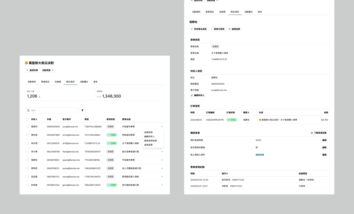This screenshot has width=354, height=214.
Task: Switch to 兌換碼 tab in list panel
Action: (58, 82)
